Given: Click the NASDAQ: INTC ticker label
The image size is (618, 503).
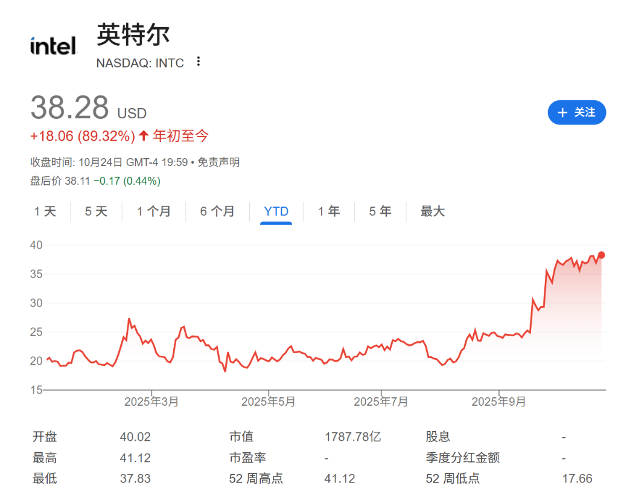Looking at the screenshot, I should click(x=139, y=63).
